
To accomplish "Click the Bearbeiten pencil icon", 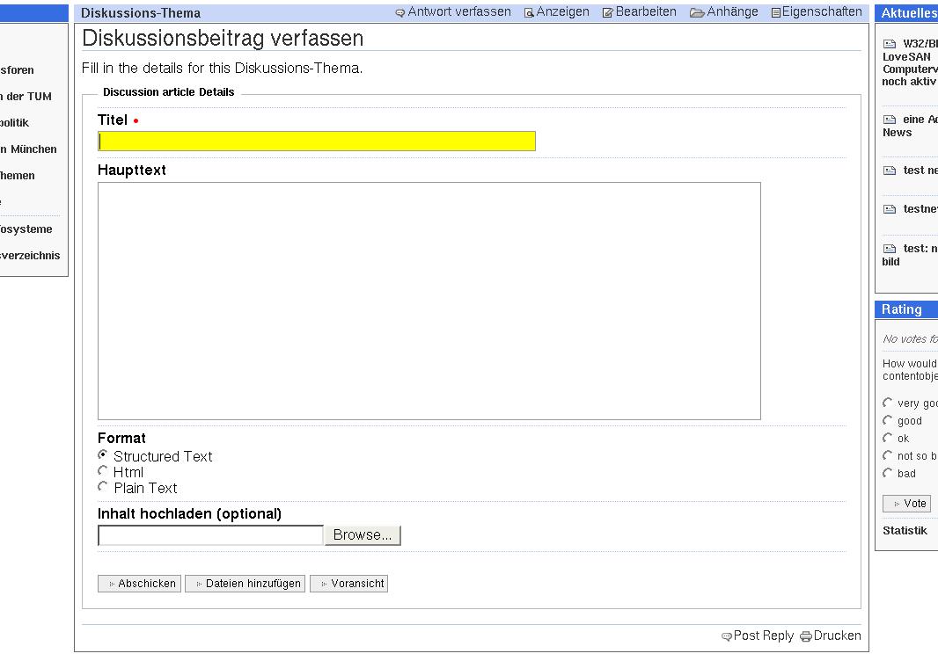I will point(607,13).
